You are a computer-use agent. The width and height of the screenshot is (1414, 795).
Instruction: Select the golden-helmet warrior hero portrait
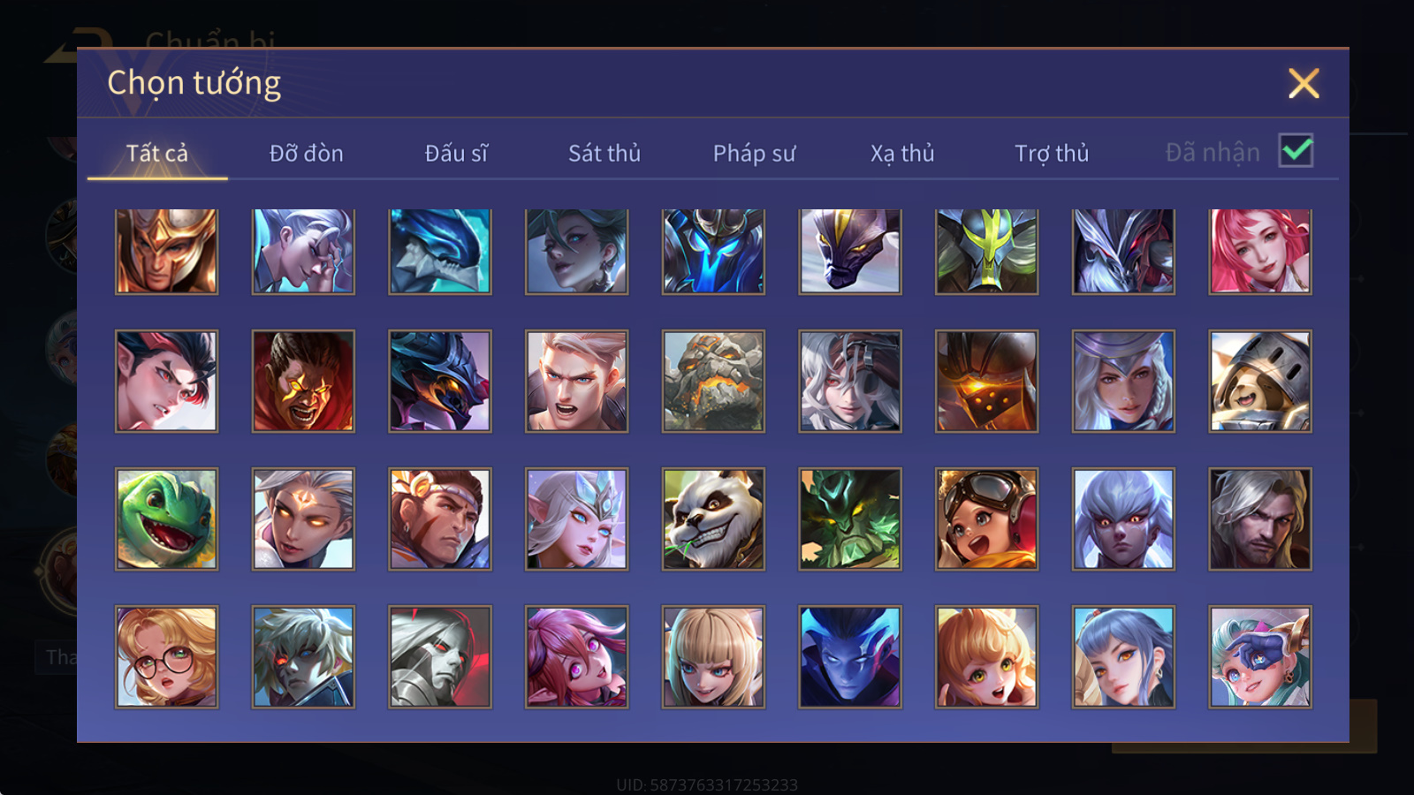click(166, 251)
